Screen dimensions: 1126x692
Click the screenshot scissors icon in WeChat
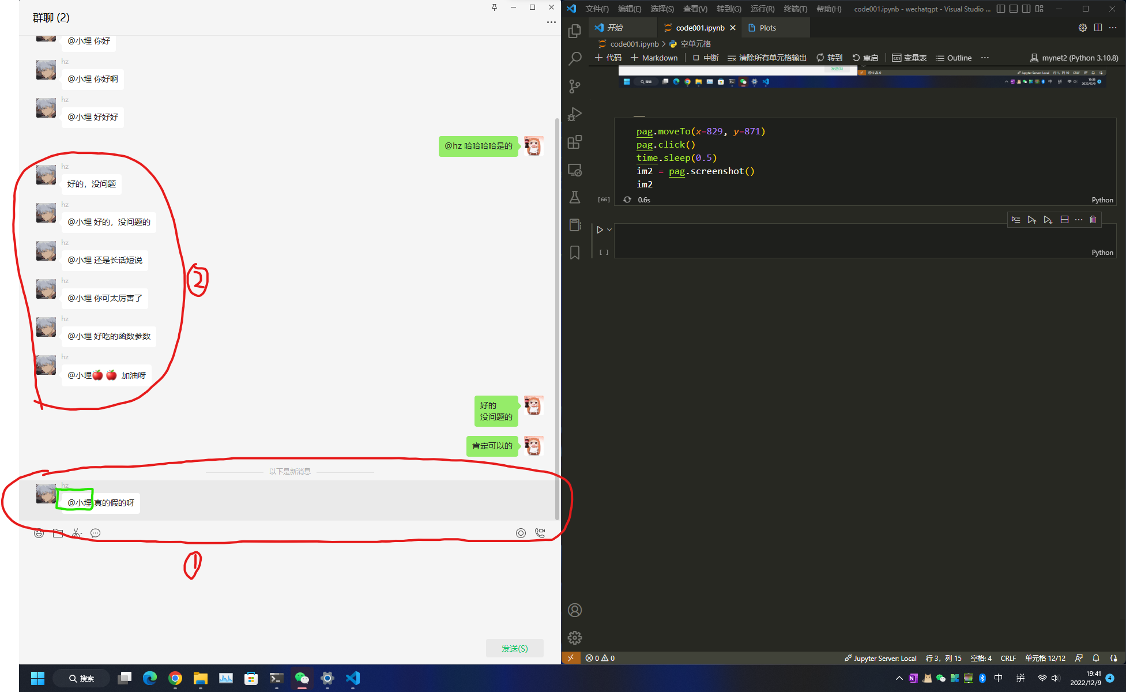[77, 533]
